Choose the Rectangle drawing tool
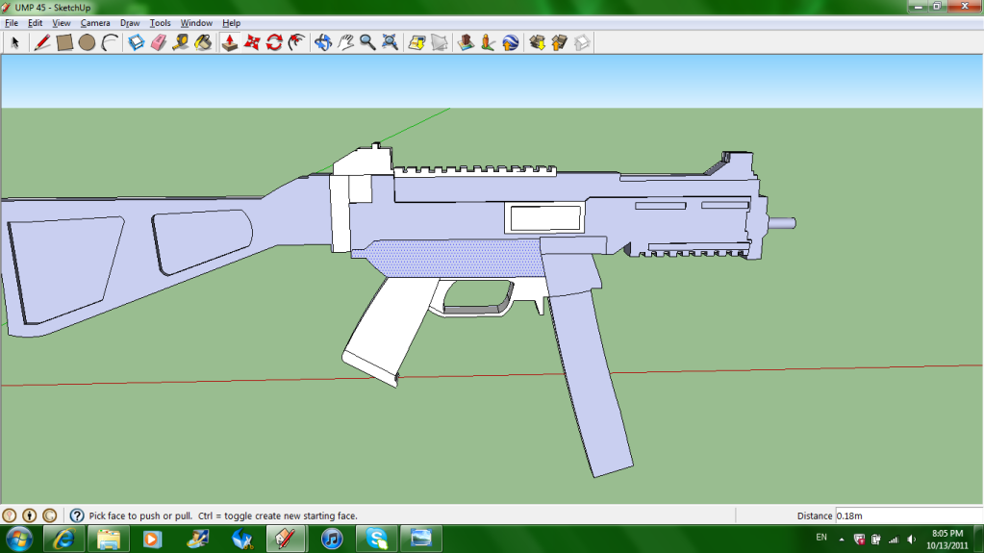 click(64, 42)
